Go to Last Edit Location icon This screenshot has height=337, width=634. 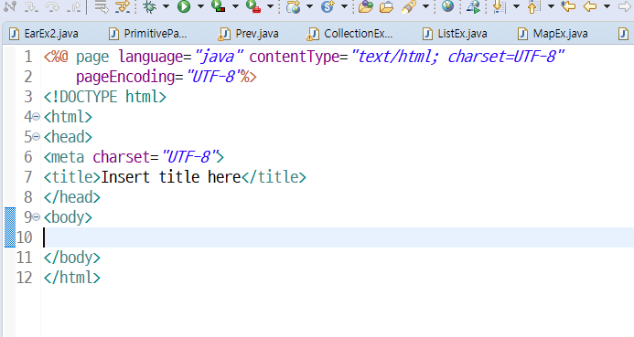[x=568, y=6]
